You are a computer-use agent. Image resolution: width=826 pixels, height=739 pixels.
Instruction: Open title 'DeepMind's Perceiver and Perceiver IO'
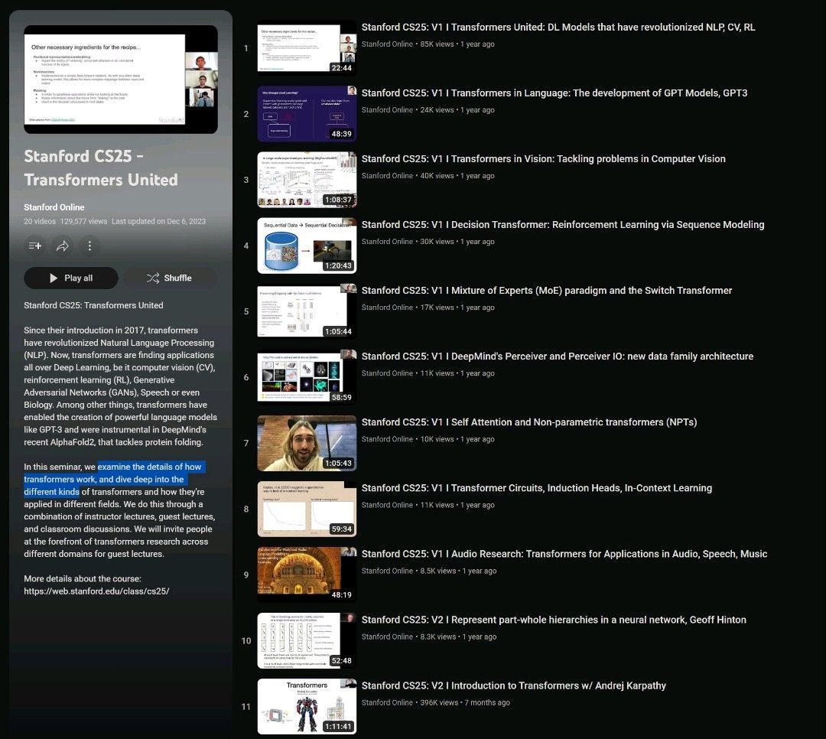click(558, 356)
